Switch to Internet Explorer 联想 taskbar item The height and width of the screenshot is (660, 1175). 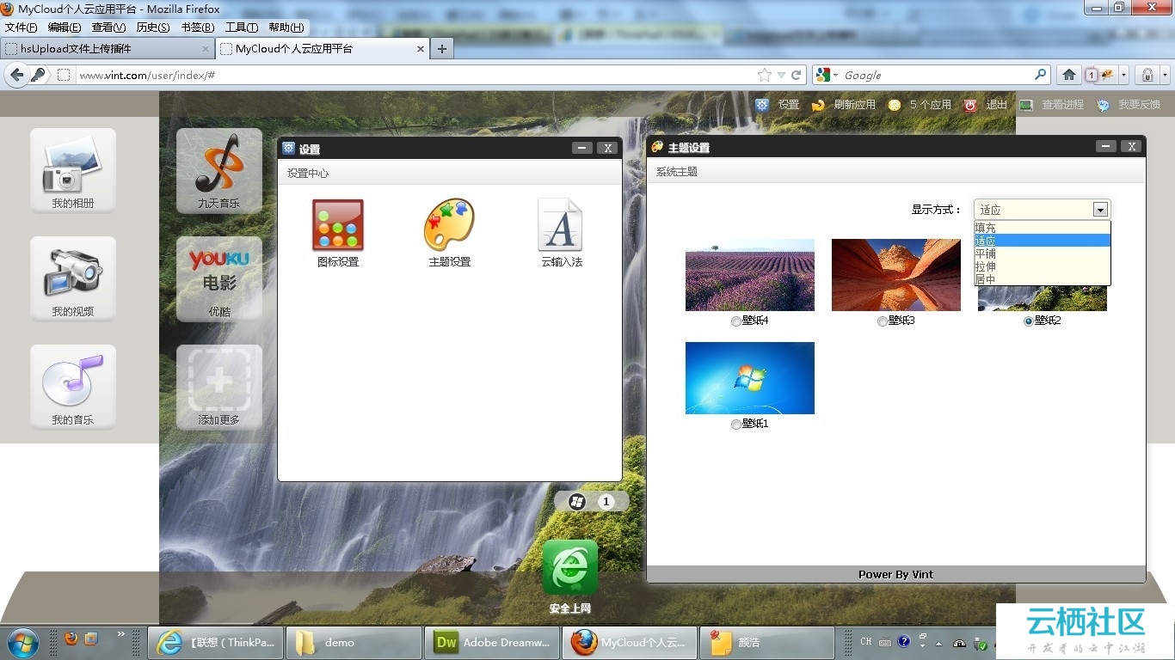[x=216, y=642]
